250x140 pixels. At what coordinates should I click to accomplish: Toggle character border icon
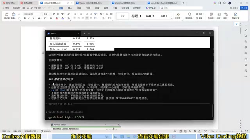(x=69, y=18)
